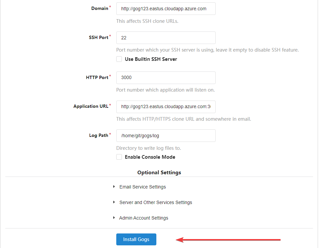Select 'This affects SSH clone URLs.' hint
This screenshot has width=319, height=248.
(x=147, y=21)
